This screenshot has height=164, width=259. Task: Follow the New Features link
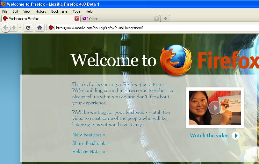(89, 135)
